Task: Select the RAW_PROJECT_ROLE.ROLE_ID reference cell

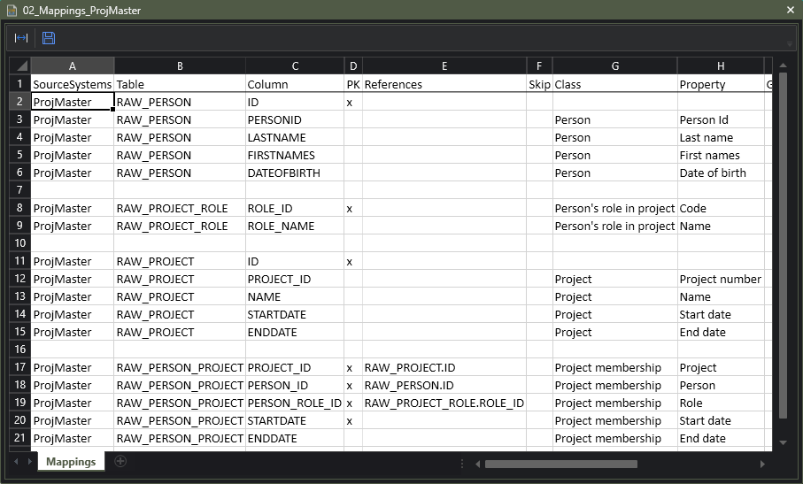Action: 444,403
